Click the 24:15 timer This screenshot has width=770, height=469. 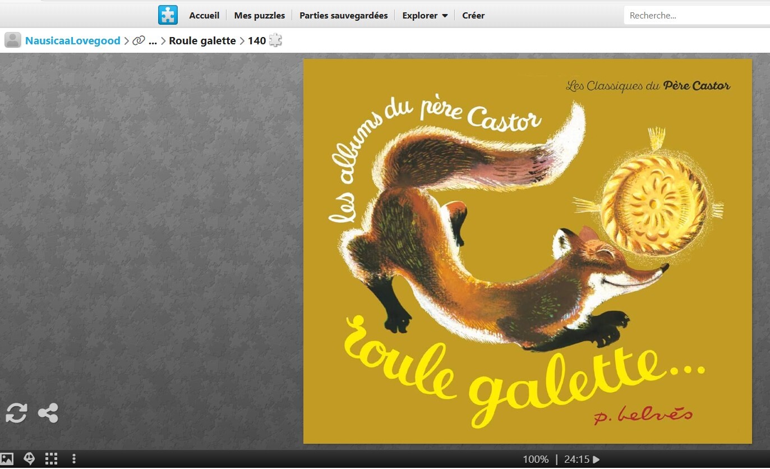[577, 459]
